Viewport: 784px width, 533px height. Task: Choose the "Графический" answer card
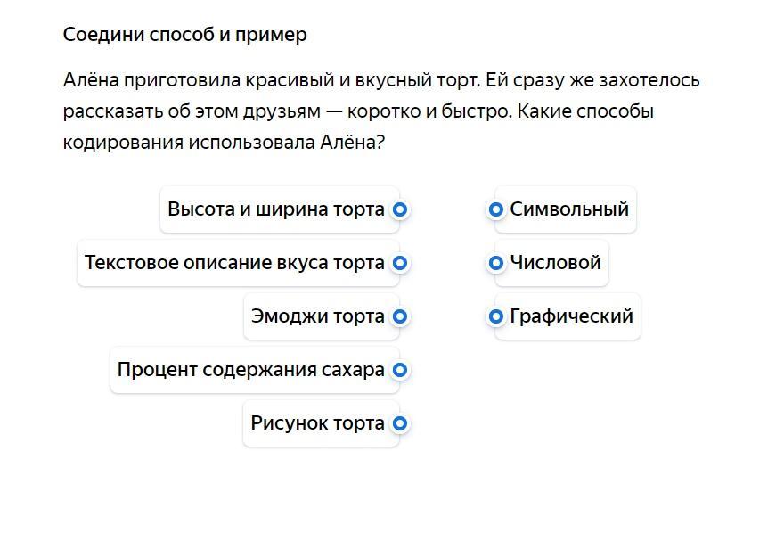[x=568, y=316]
